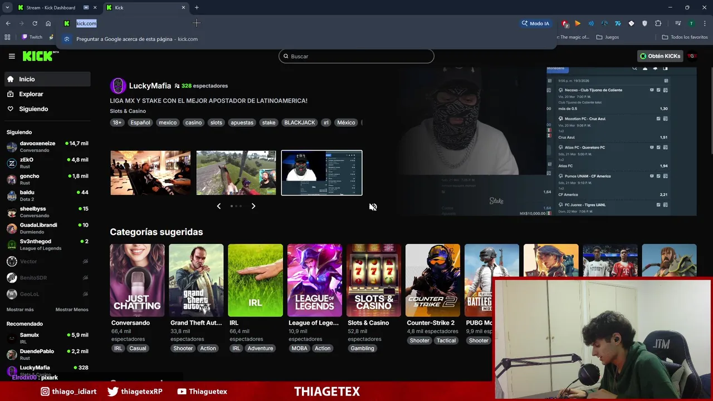713x401 pixels.
Task: Select the MOBA tag under League of Legends
Action: pyautogui.click(x=299, y=348)
